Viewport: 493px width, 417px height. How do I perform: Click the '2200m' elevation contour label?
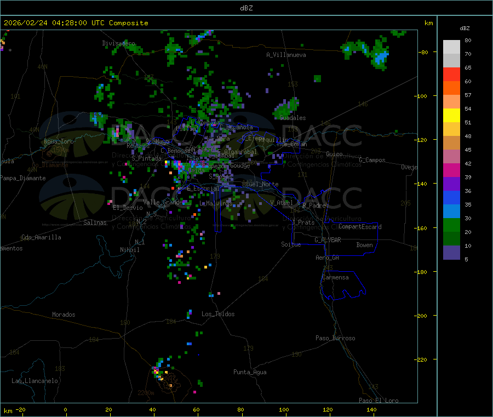coord(146,393)
